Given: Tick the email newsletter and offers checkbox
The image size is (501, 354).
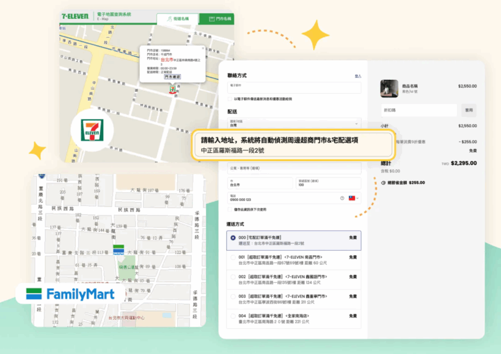Looking at the screenshot, I should click(x=230, y=99).
